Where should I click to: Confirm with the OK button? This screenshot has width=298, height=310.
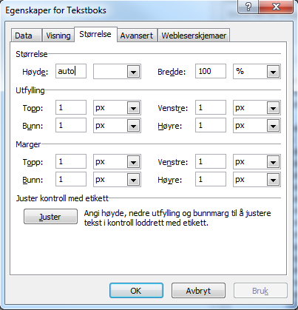(136, 291)
